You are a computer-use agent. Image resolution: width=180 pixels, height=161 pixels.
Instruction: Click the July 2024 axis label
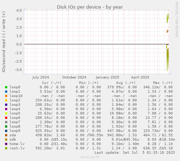pos(41,77)
